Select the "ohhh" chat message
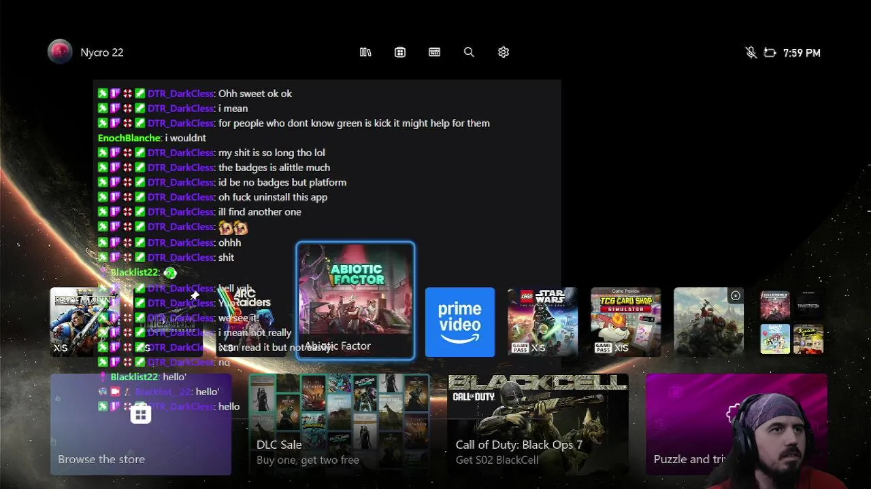The height and width of the screenshot is (489, 871). point(169,242)
